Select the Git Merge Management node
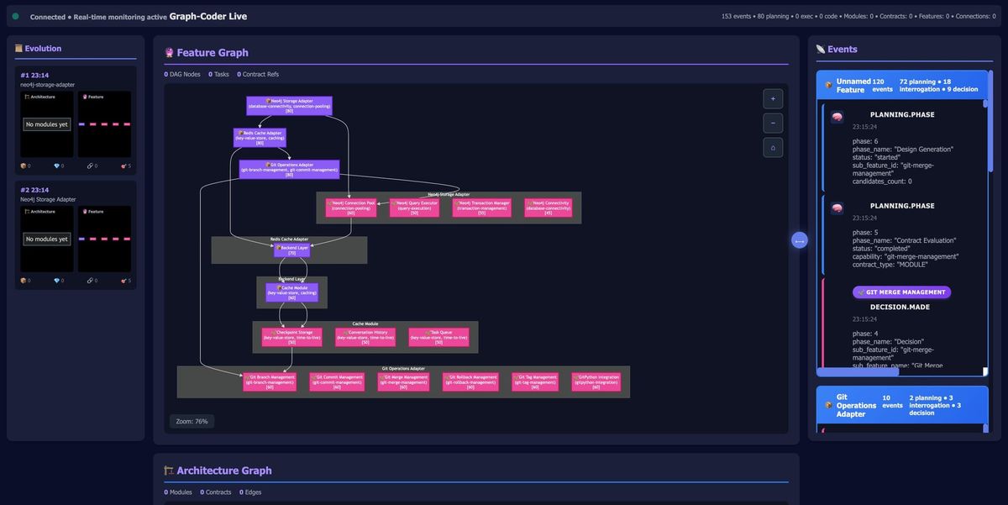The image size is (1008, 505). pyautogui.click(x=403, y=382)
